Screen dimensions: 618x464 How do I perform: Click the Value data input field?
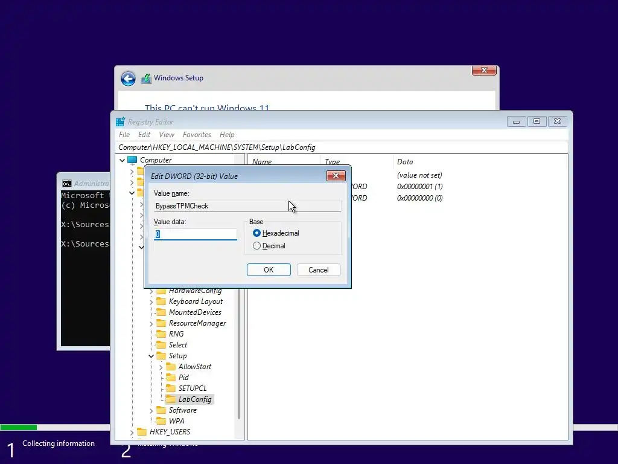196,234
